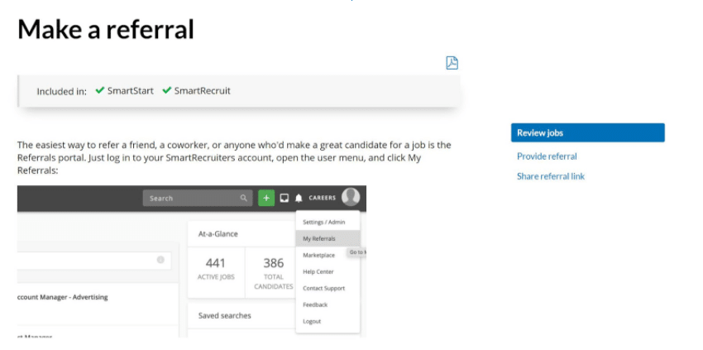Log out via the Logout entry

pos(312,321)
